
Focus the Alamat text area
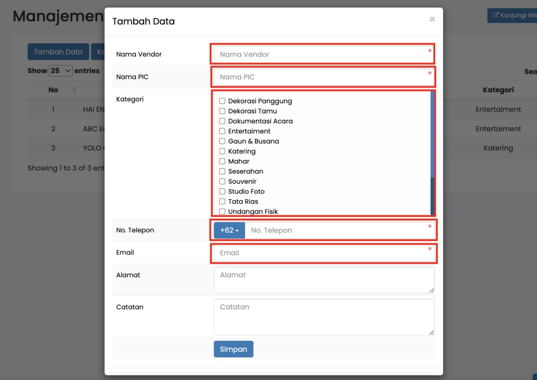324,280
